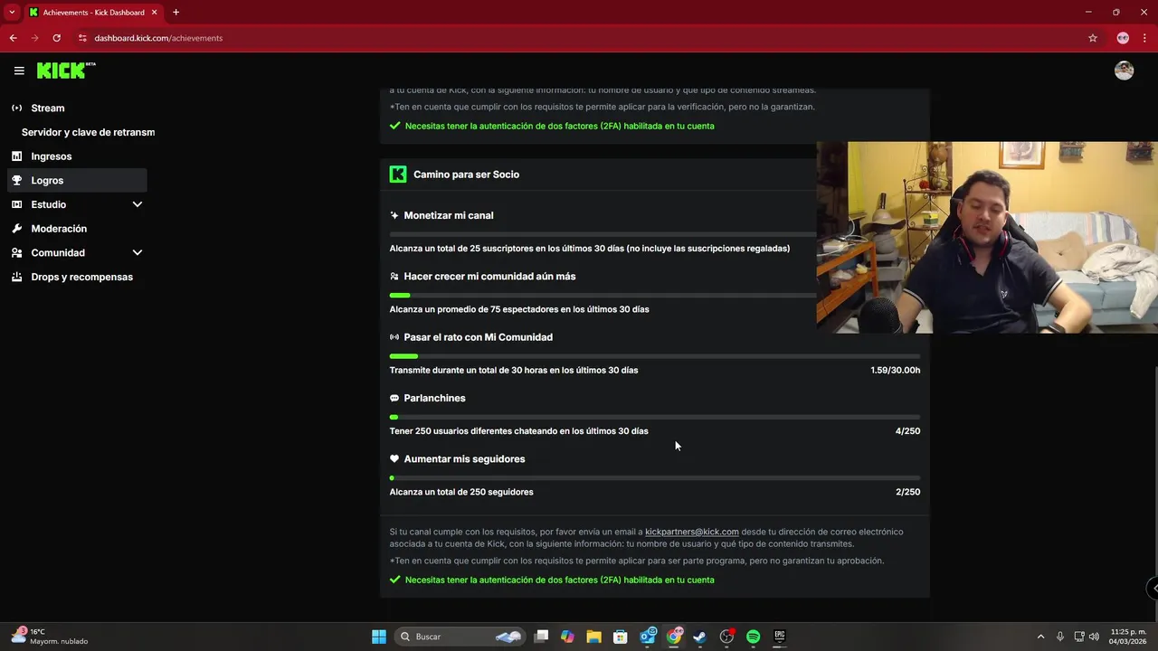Open Chrome's three-dot menu

(1145, 38)
